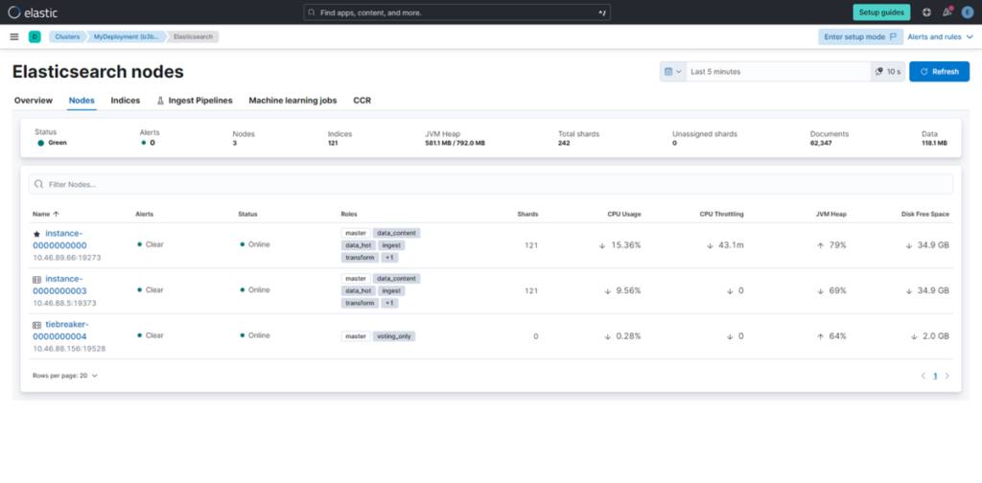Click the Filter Nodes search field
This screenshot has height=483, width=982.
[x=490, y=184]
